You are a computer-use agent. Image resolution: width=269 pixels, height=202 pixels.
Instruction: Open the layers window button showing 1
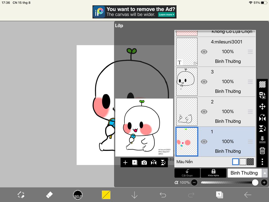219,195
